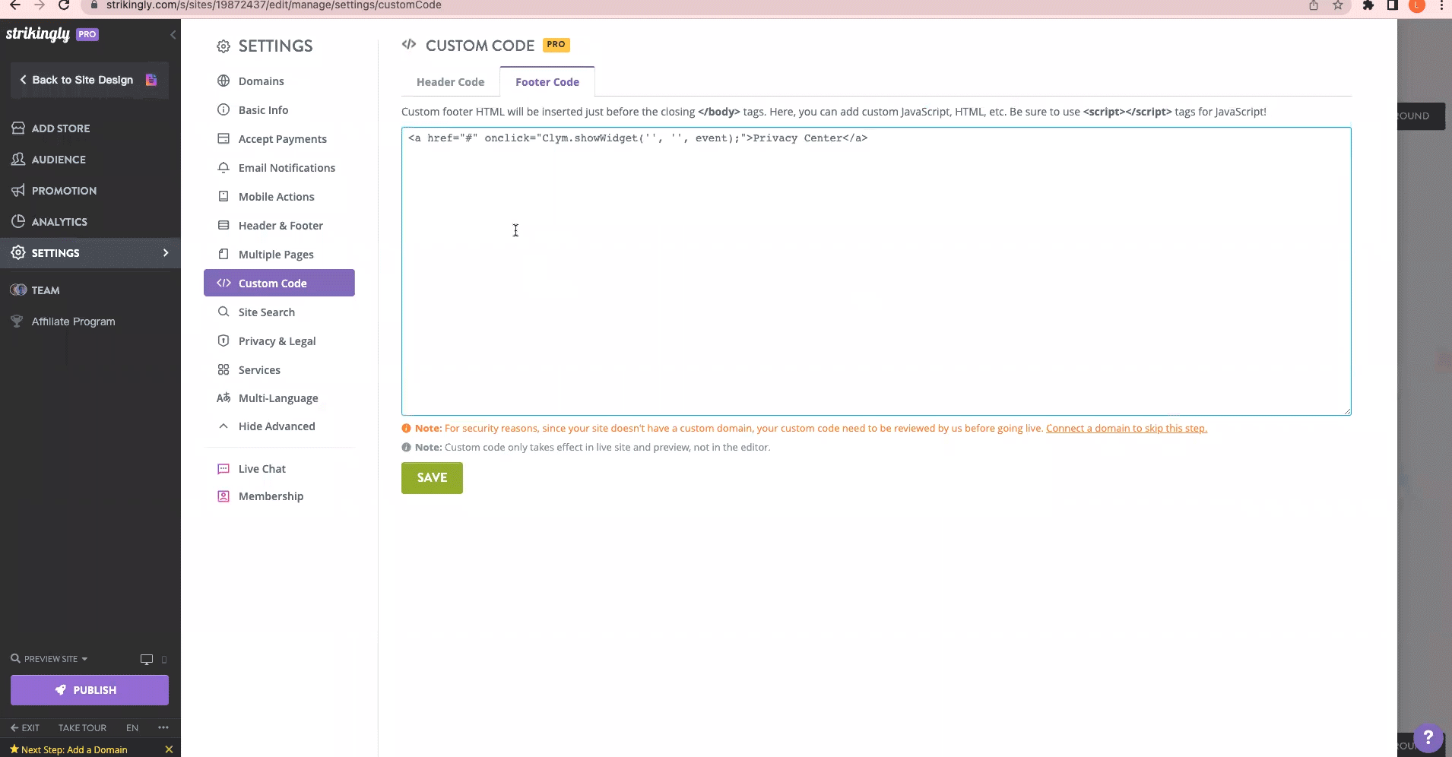Click EXIT in the bottom bar
Screen dimensions: 1452x757
pos(25,728)
